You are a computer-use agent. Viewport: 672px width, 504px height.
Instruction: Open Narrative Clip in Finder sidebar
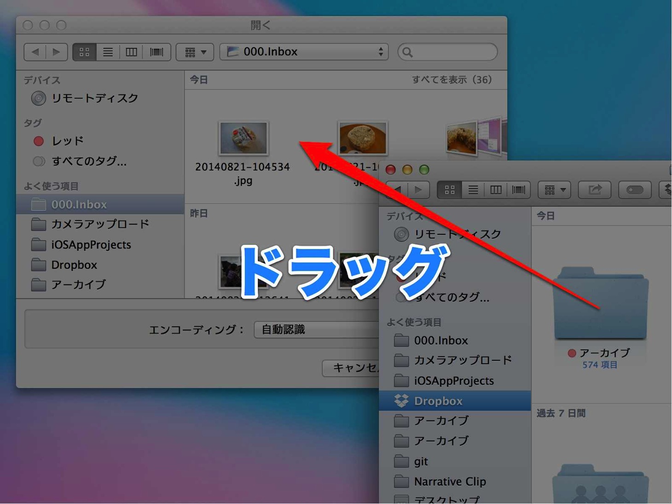tap(455, 481)
